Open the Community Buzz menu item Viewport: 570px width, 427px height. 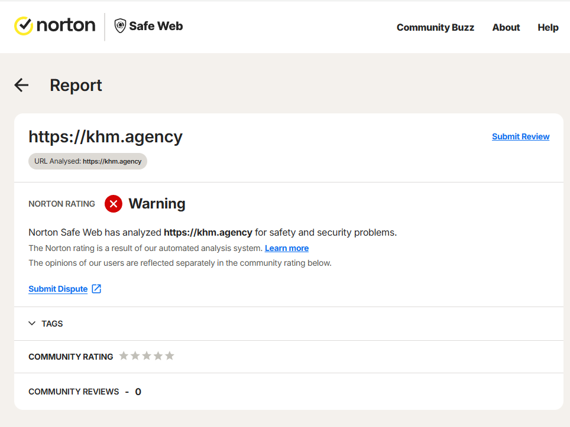pos(435,27)
